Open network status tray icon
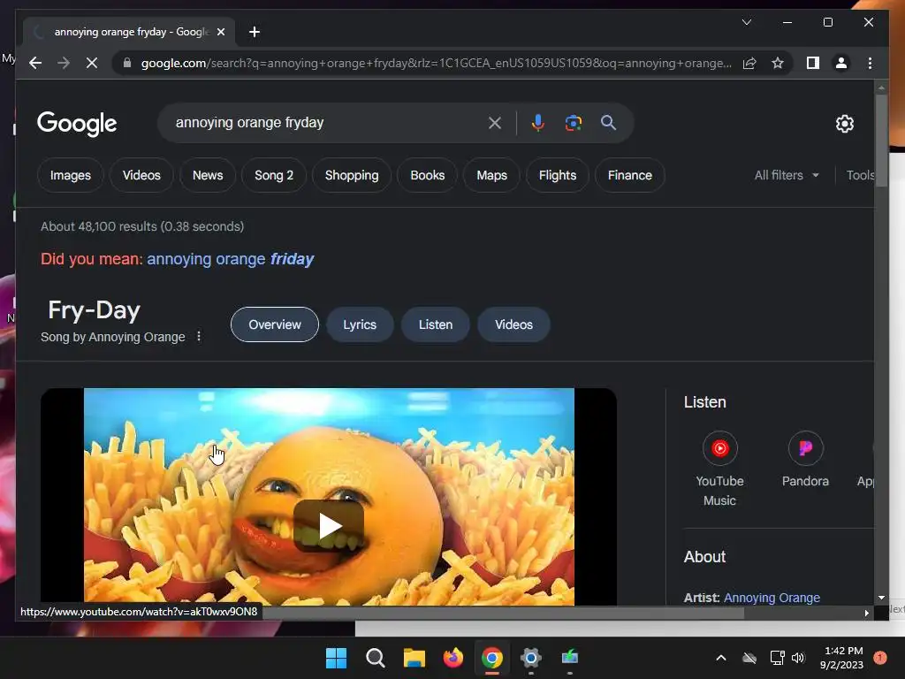The height and width of the screenshot is (679, 905). coord(777,658)
